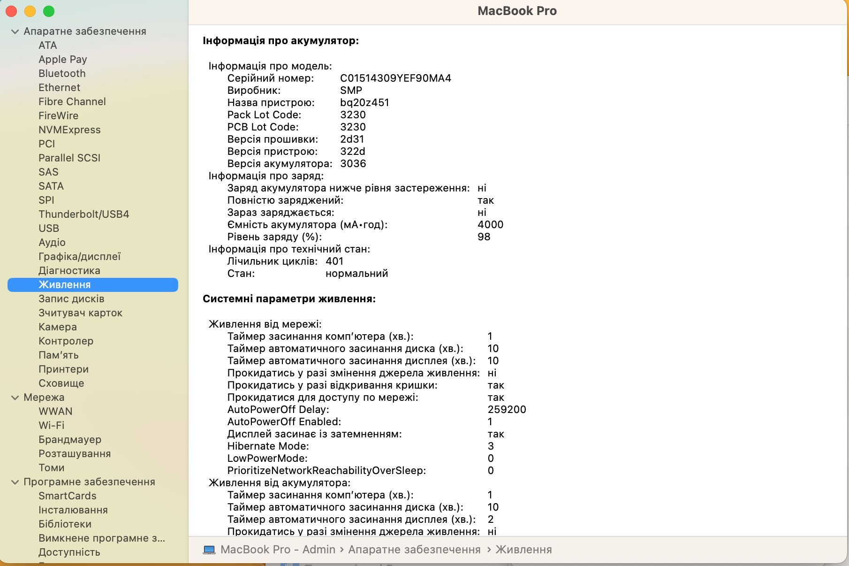Click the MacBook Pro laptop icon in path bar
Screen dimensions: 849x566
click(209, 550)
